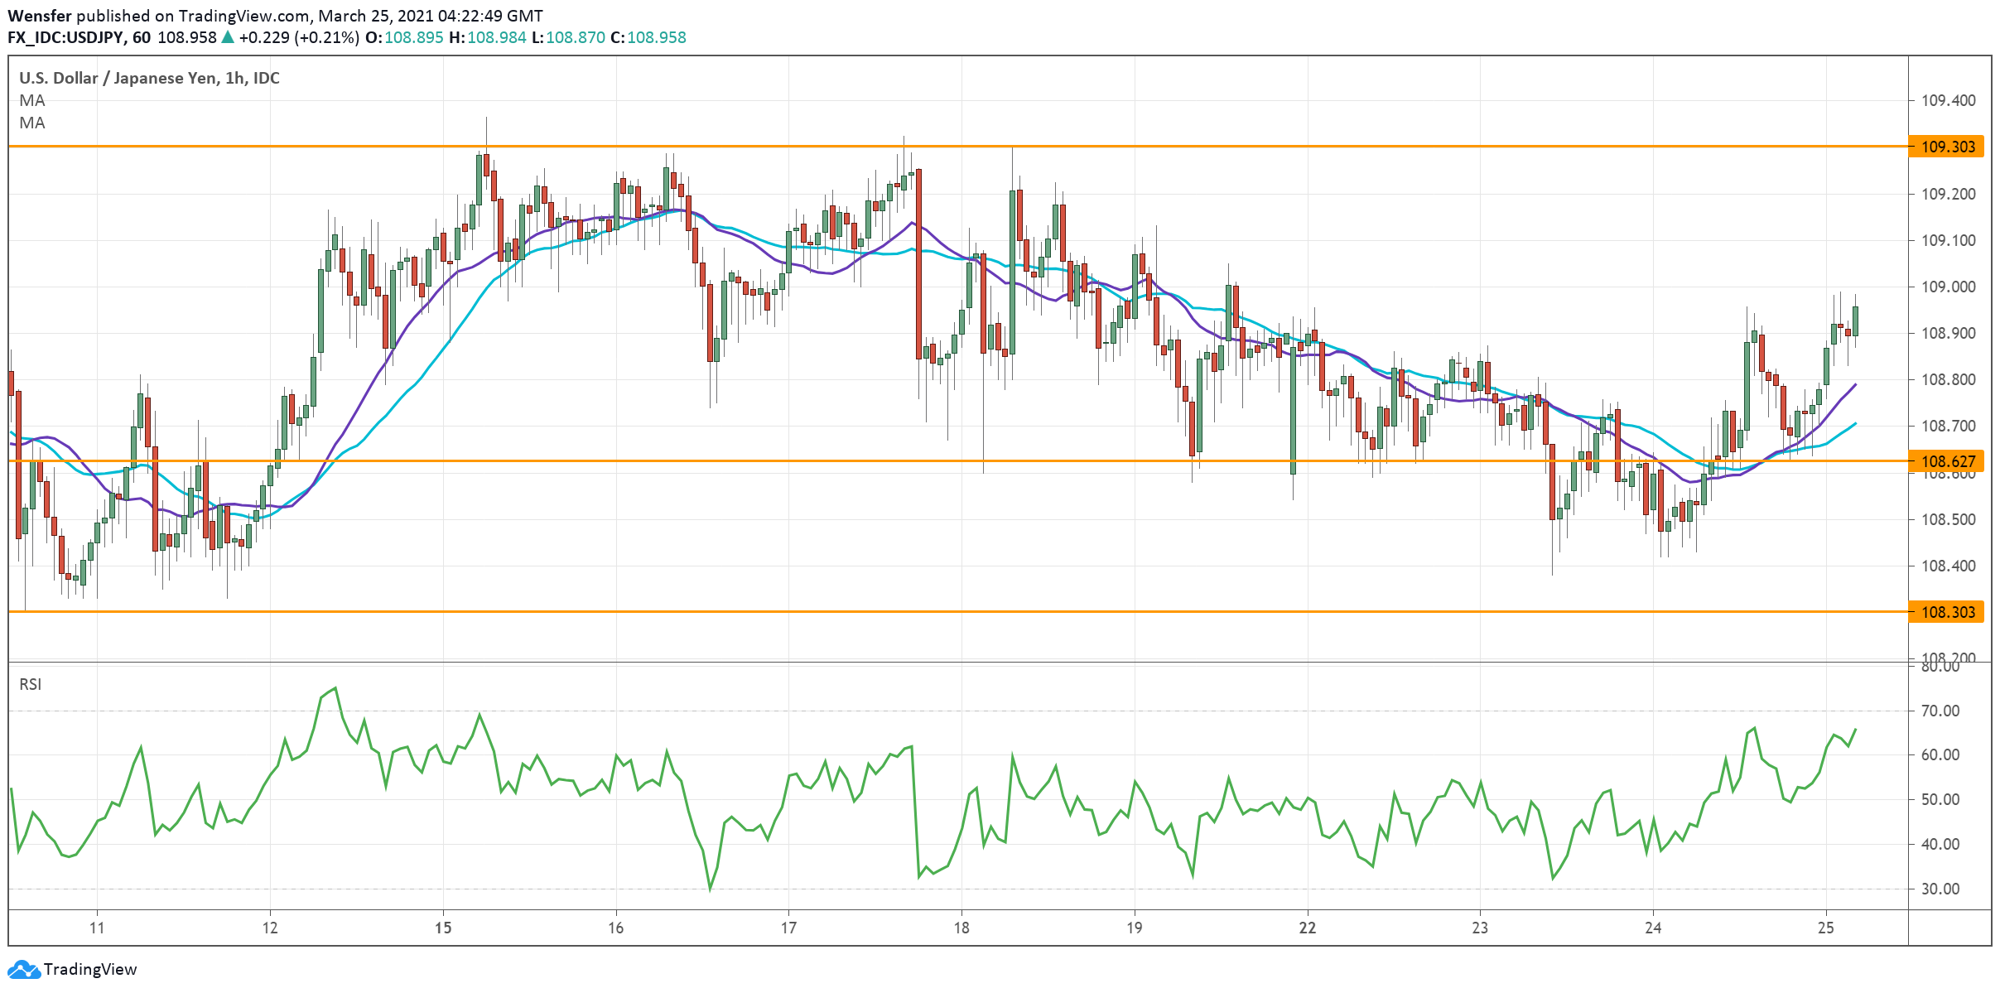This screenshot has width=2000, height=993.
Task: Click the 30.00 RSI scale value
Action: (1940, 889)
